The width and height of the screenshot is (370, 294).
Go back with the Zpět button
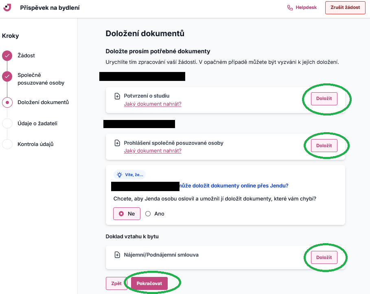[116, 283]
